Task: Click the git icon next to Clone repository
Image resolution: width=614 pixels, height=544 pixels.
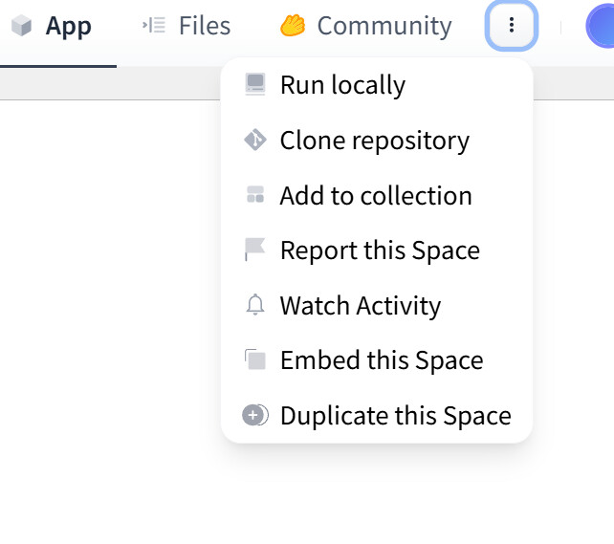Action: click(x=254, y=141)
